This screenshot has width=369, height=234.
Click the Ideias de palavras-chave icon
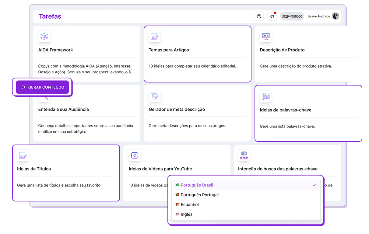pyautogui.click(x=265, y=96)
